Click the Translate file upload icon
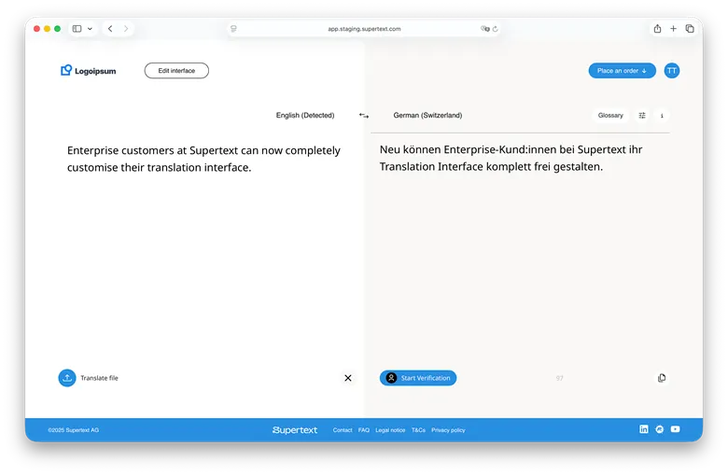Image resolution: width=728 pixels, height=475 pixels. (67, 378)
